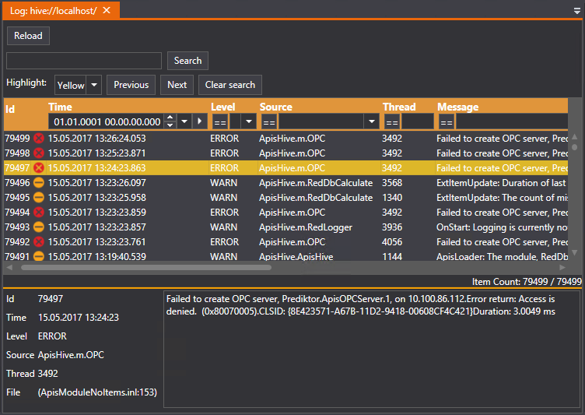Click the Clear search button
Screen dimensions: 585x415
pos(230,85)
